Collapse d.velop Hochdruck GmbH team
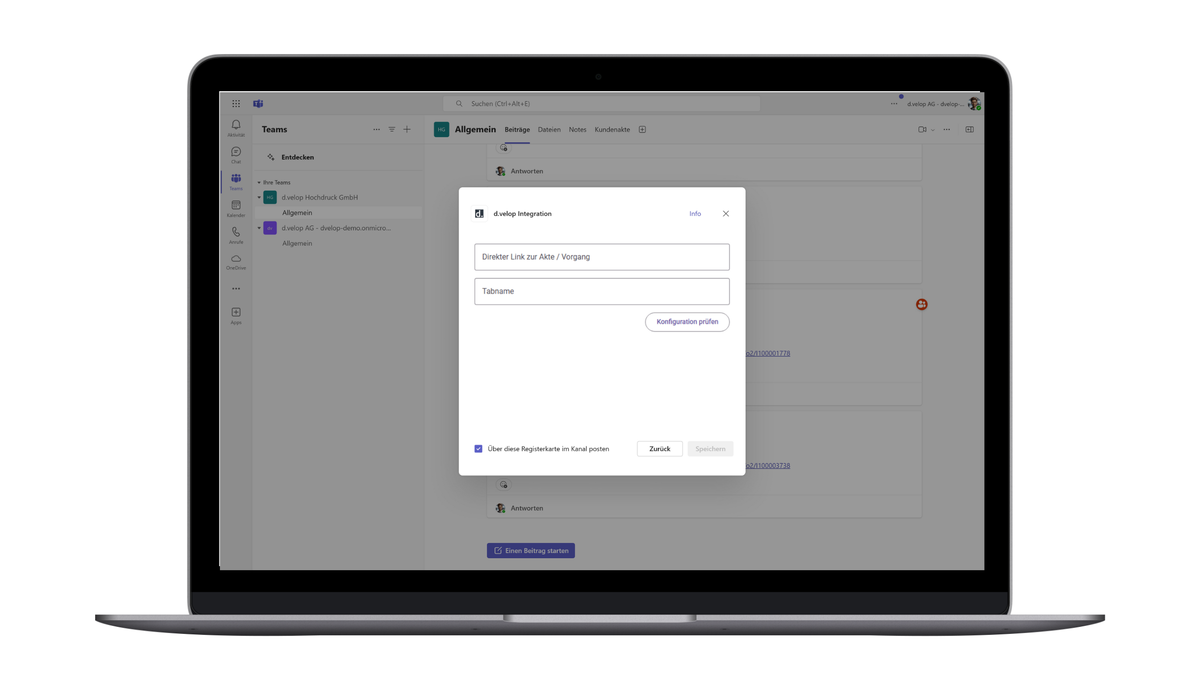1200x690 pixels. pyautogui.click(x=259, y=197)
